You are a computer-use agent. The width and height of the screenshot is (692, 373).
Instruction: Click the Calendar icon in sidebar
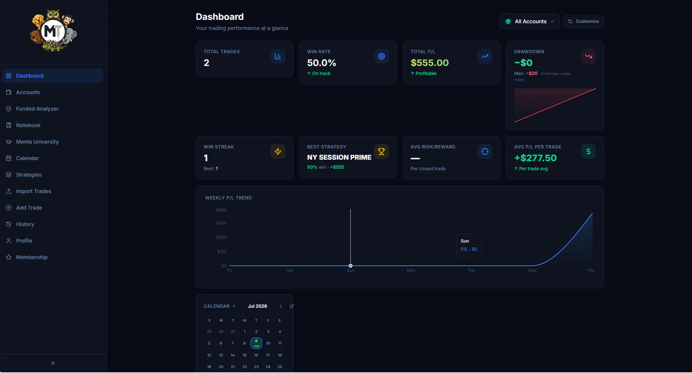(9, 158)
